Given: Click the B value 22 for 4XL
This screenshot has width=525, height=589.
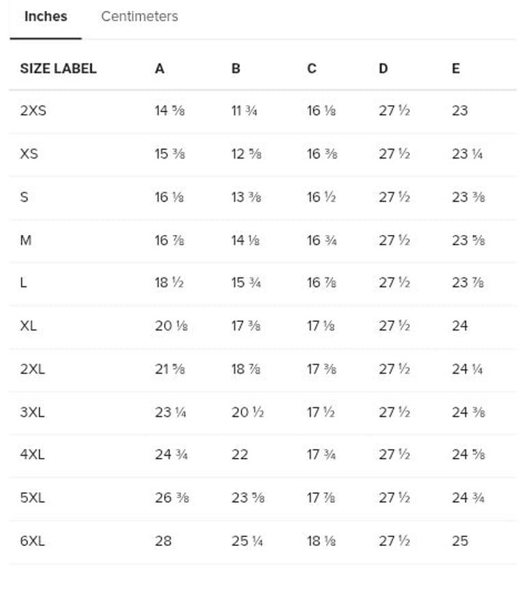Looking at the screenshot, I should tap(240, 454).
